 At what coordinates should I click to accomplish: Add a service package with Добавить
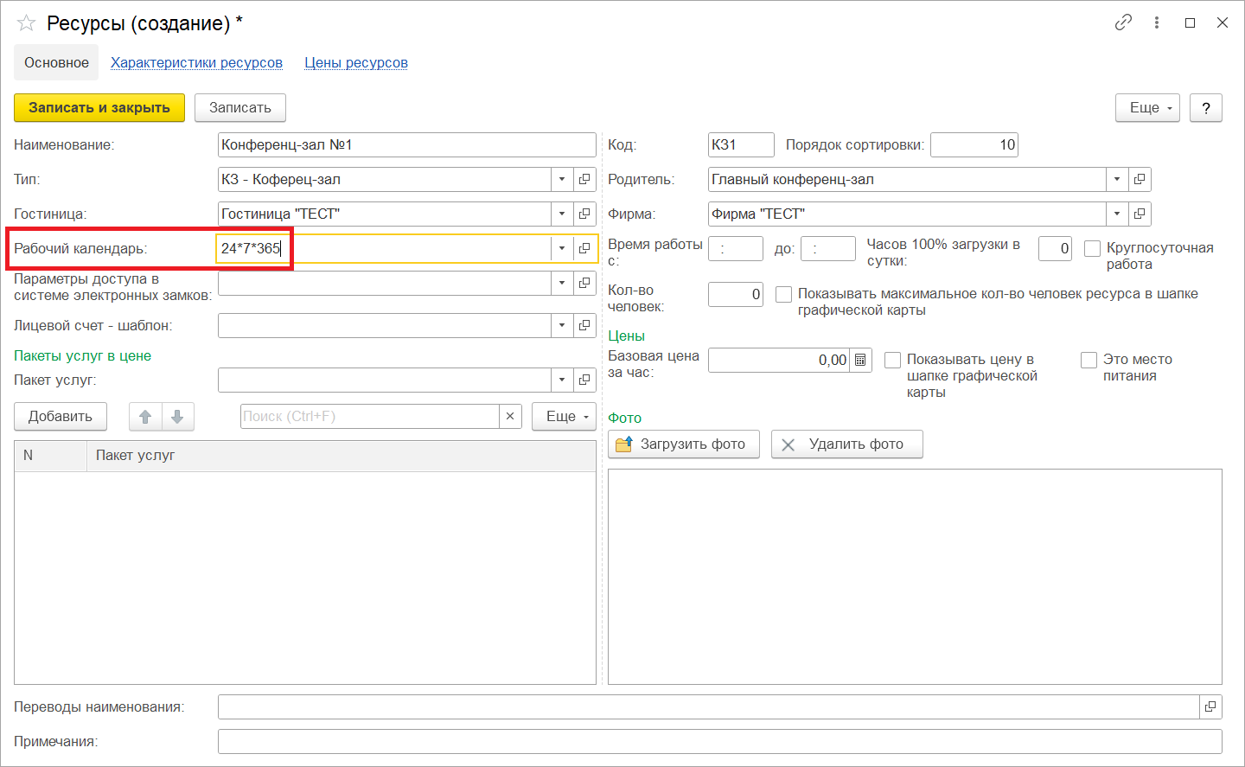(60, 417)
